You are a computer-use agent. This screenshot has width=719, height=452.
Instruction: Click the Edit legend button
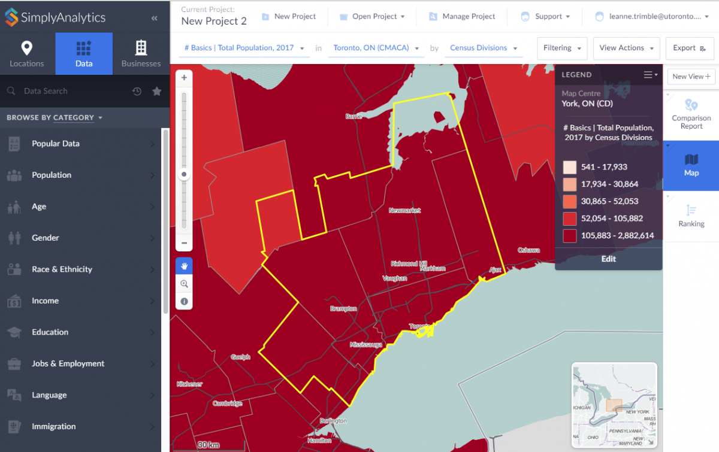tap(608, 259)
